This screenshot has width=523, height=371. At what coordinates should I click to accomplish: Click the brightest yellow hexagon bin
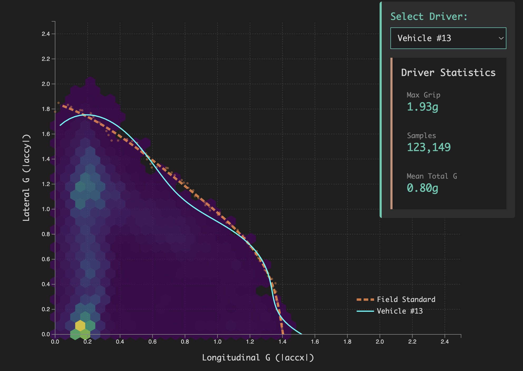tap(80, 326)
